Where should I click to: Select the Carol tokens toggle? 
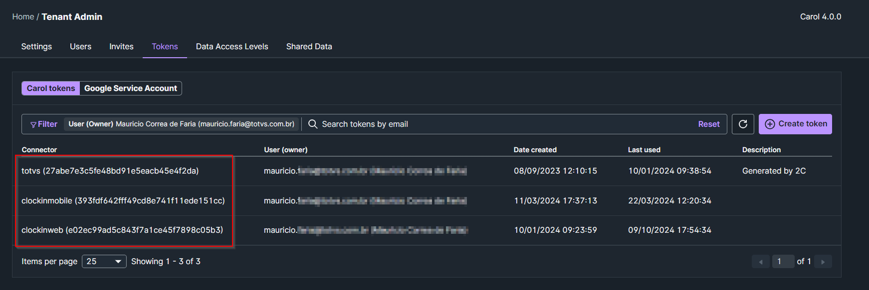click(x=51, y=88)
